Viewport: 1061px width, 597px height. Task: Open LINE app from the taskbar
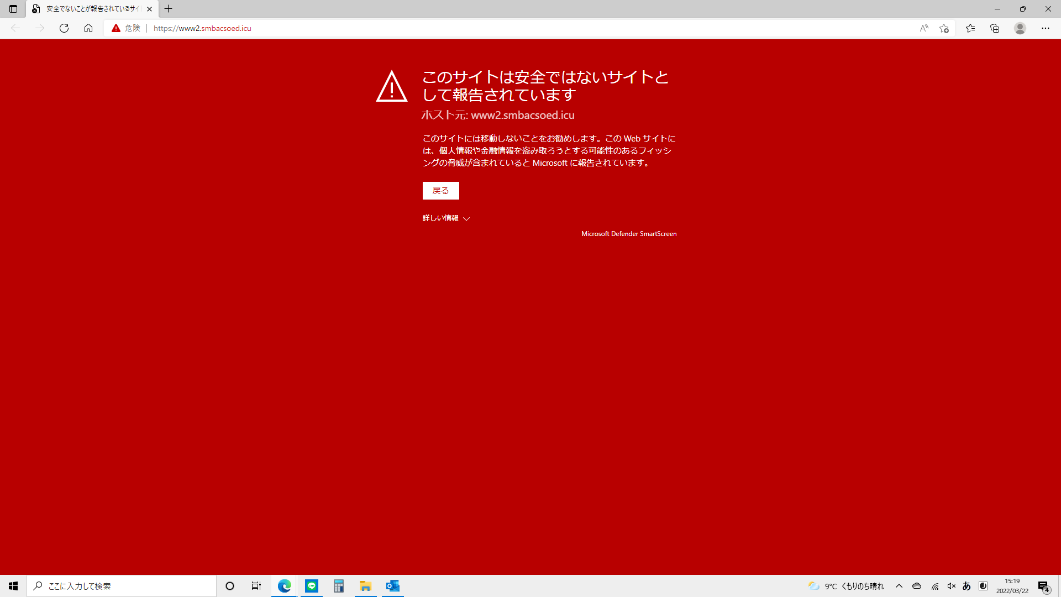(x=312, y=586)
